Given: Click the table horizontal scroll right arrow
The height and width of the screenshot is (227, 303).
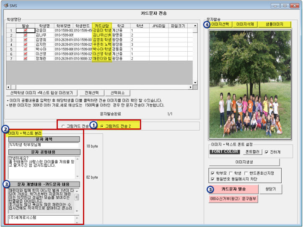Looking at the screenshot, I should 191,87.
